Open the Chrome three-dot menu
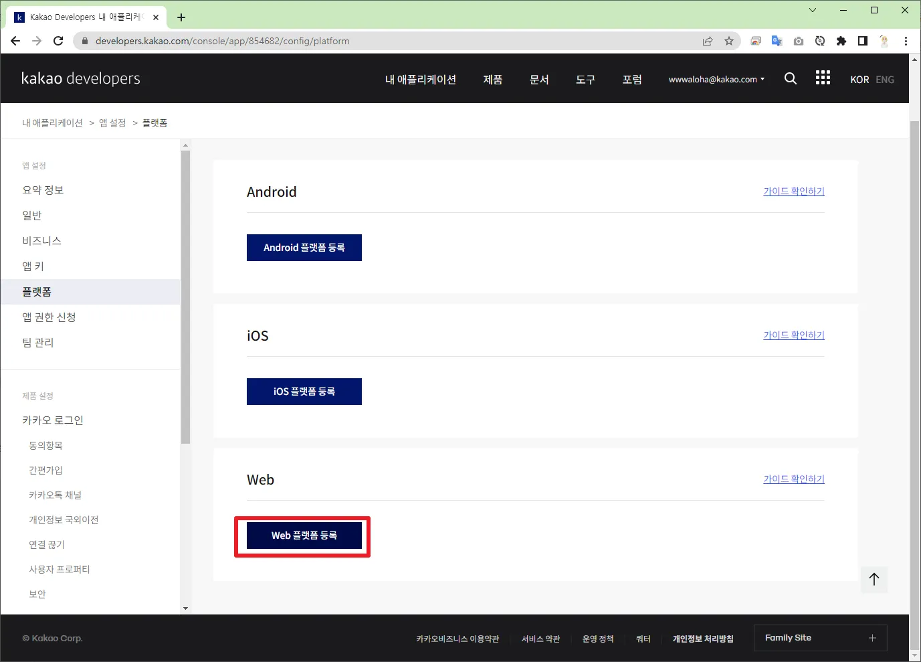The height and width of the screenshot is (662, 921). tap(906, 41)
